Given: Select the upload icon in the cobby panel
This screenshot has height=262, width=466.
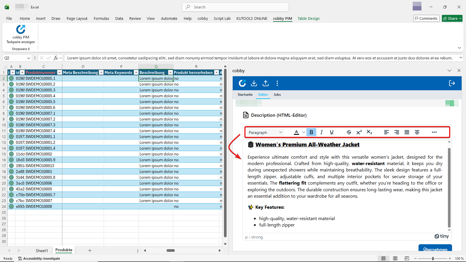Looking at the screenshot, I should pyautogui.click(x=265, y=83).
